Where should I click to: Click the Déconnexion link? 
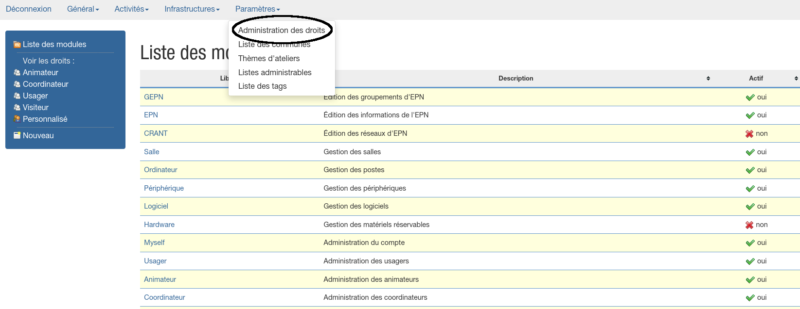click(x=29, y=9)
